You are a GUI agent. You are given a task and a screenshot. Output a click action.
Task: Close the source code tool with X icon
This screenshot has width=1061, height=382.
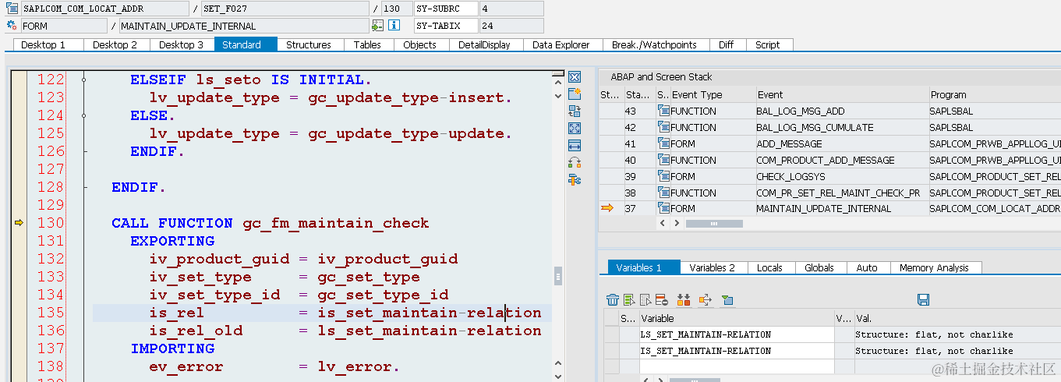point(575,77)
